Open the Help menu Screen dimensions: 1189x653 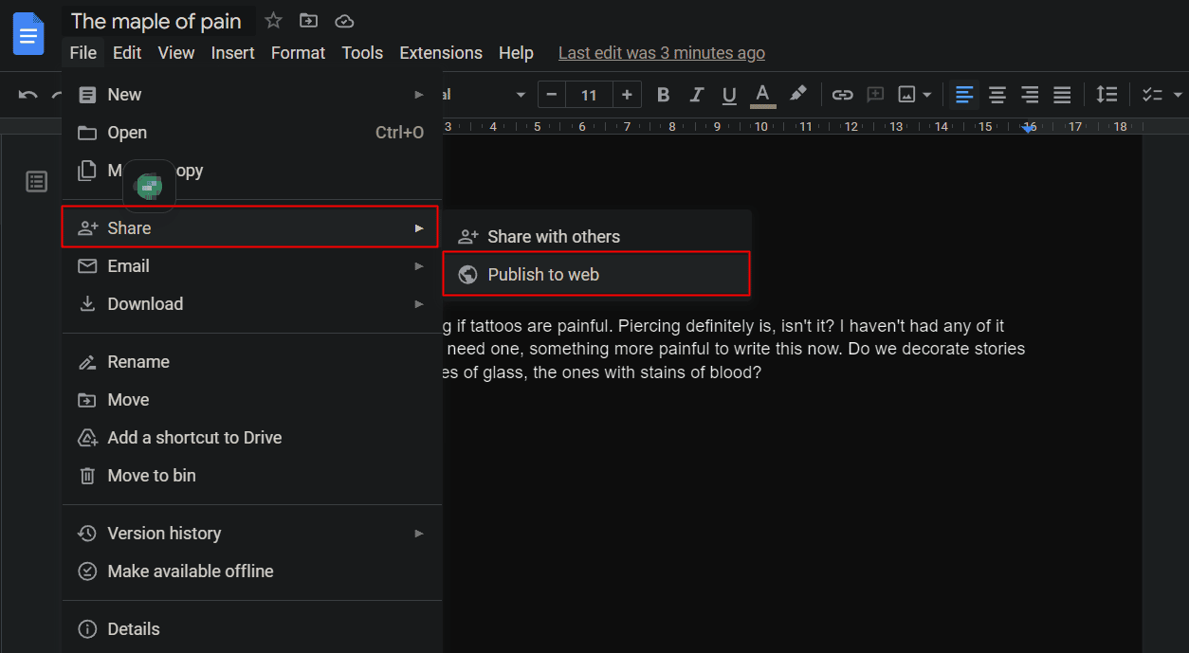[516, 53]
